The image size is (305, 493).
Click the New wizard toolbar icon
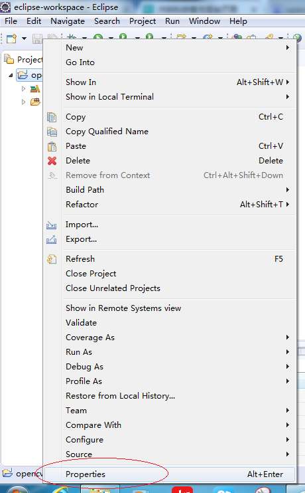coord(12,39)
